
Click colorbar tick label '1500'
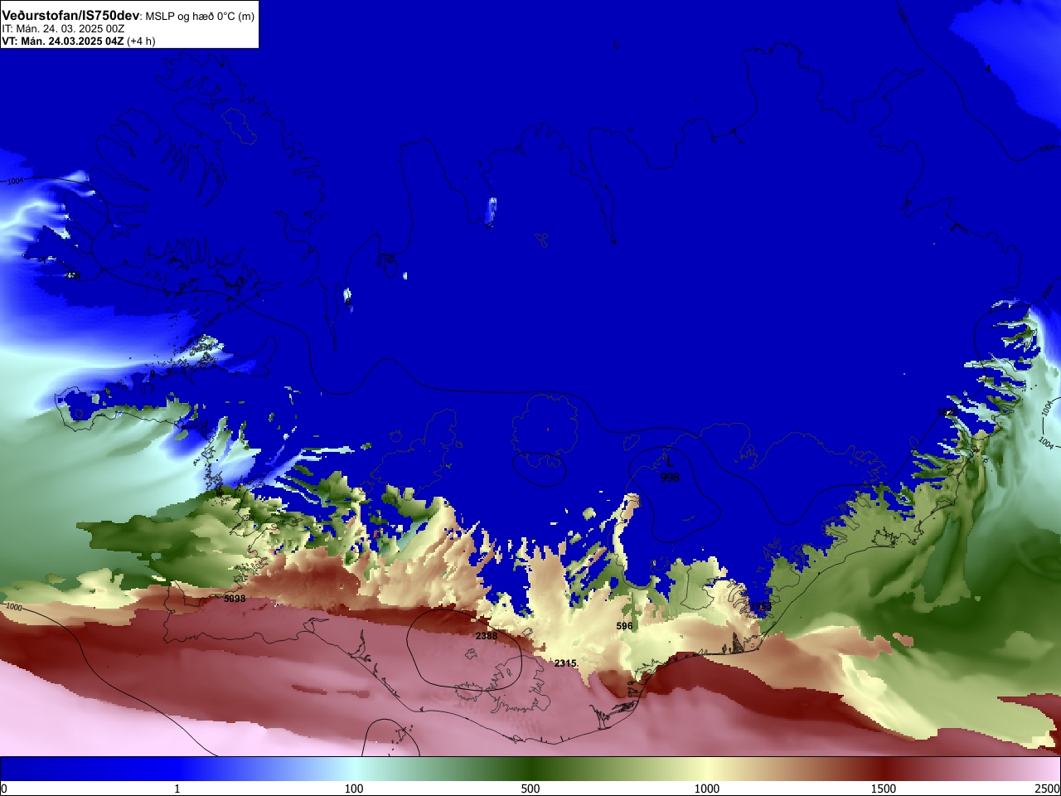coord(884,789)
